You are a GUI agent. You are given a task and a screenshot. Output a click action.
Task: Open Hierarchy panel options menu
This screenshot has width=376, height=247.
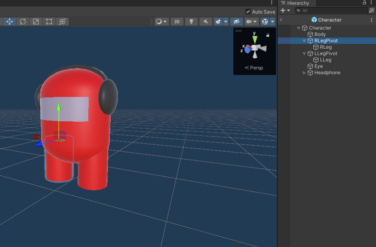click(x=371, y=3)
